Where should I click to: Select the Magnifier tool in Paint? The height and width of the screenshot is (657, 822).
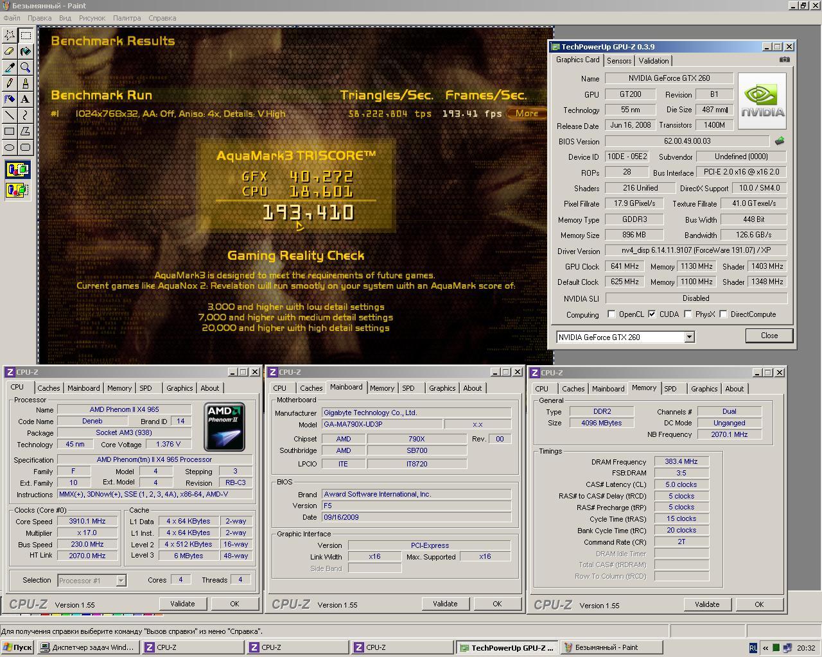click(x=26, y=67)
